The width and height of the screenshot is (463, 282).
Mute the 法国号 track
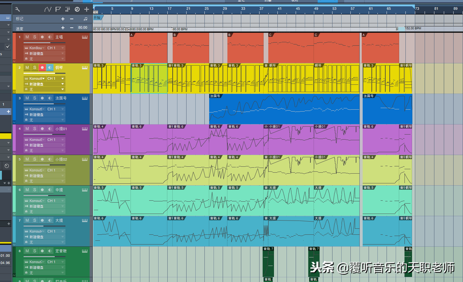click(x=27, y=98)
